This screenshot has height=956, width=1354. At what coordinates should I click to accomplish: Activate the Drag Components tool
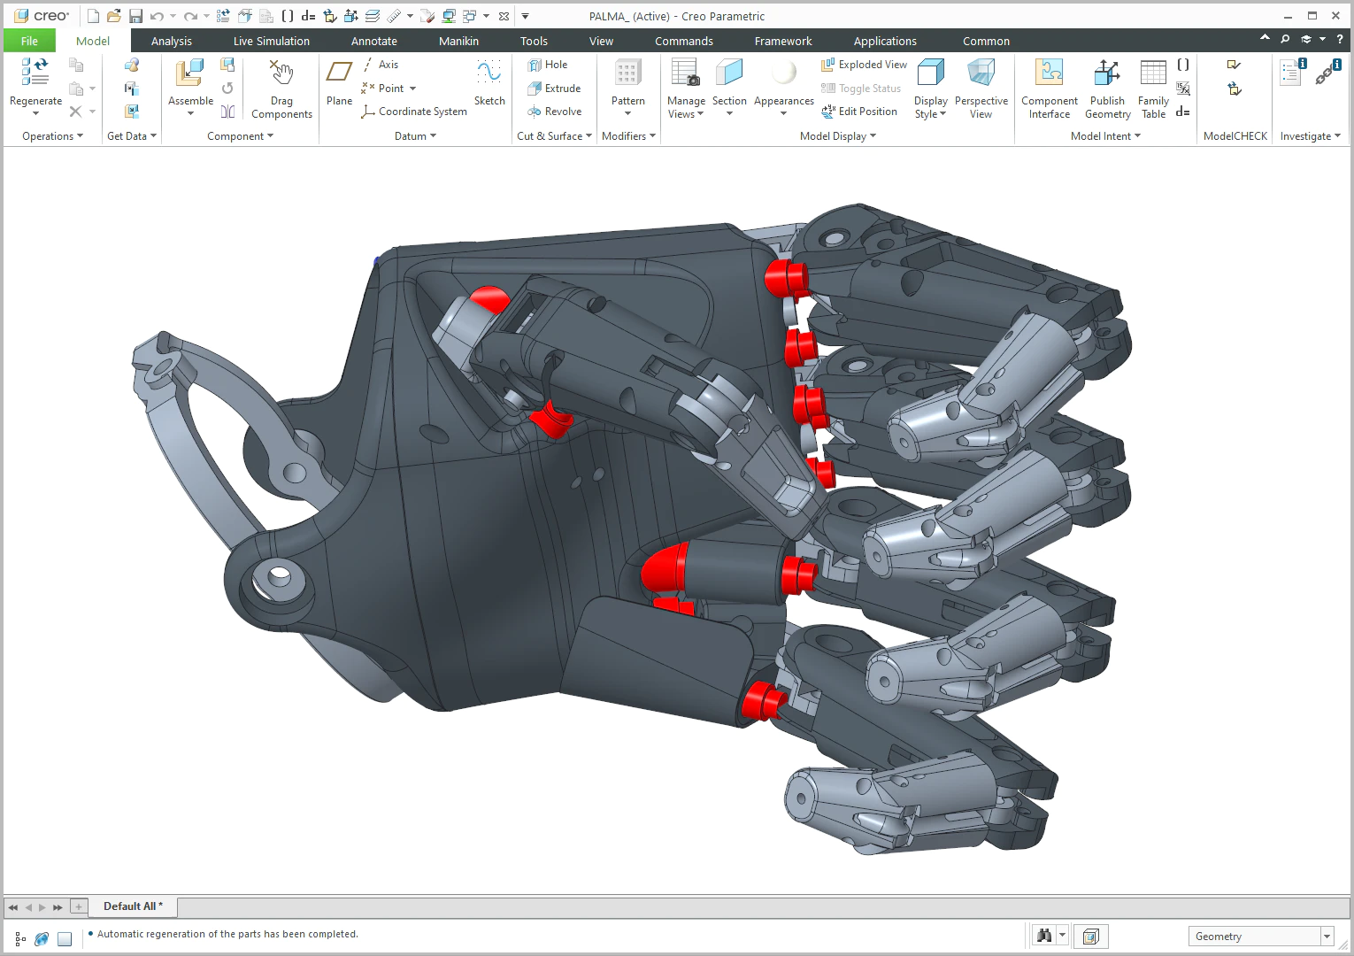tap(281, 89)
